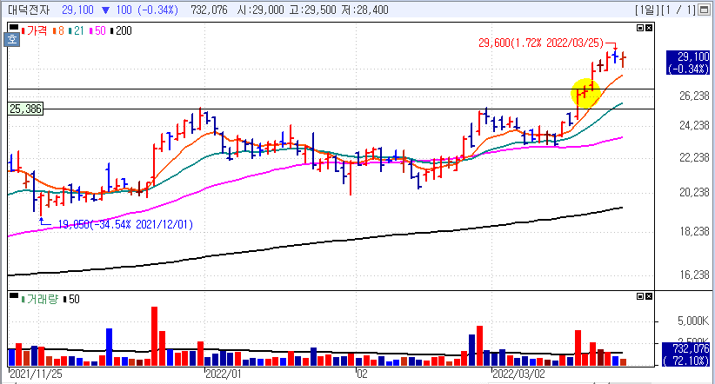Image resolution: width=715 pixels, height=384 pixels.
Task: Click the 22,238 price axis label
Action: click(x=694, y=157)
